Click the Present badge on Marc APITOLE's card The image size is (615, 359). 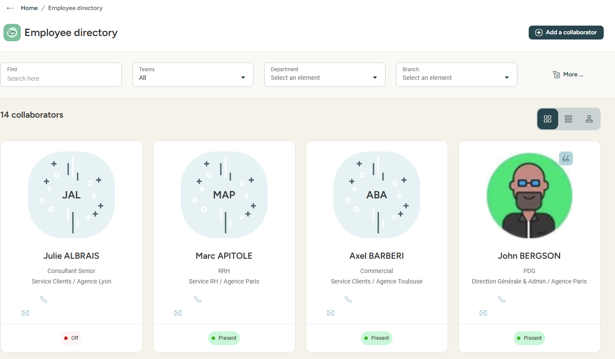(224, 338)
